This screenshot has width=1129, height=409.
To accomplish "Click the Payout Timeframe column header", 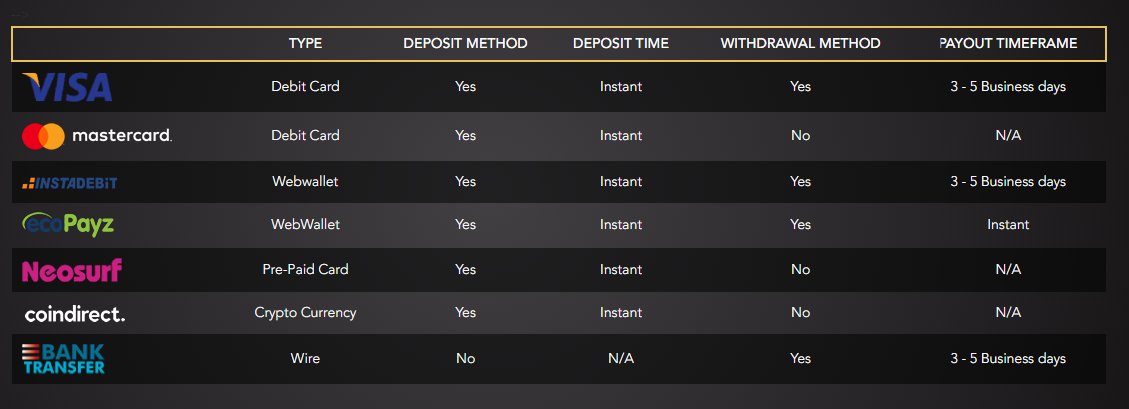I will pyautogui.click(x=1008, y=43).
